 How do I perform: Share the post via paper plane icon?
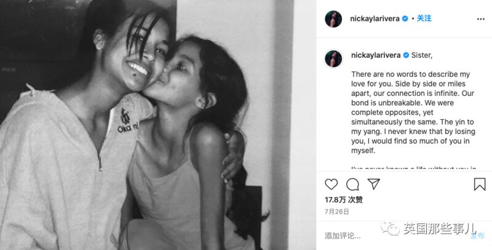tap(374, 184)
